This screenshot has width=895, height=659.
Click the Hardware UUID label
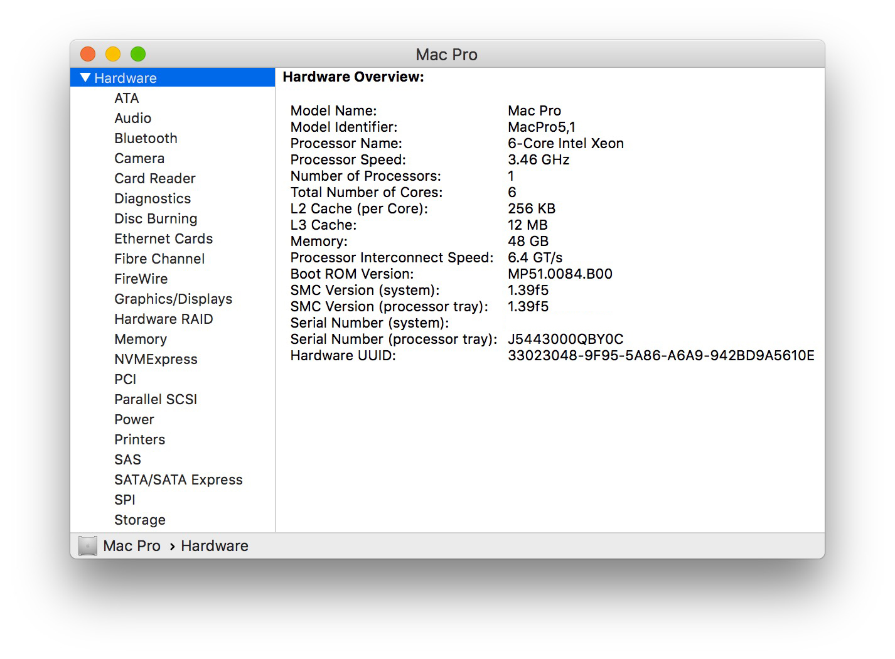point(343,356)
